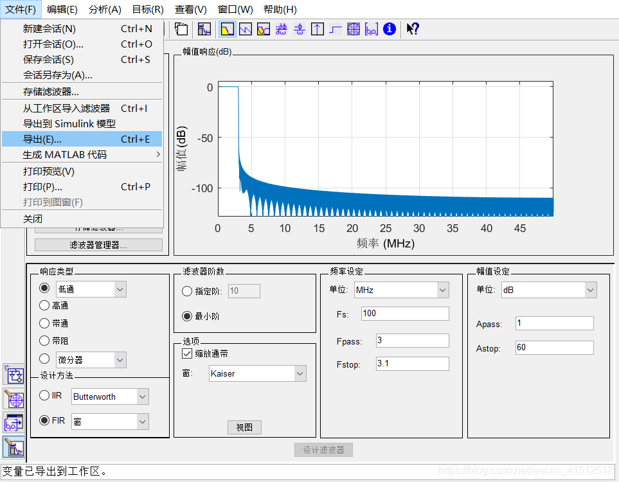Image resolution: width=619 pixels, height=482 pixels.
Task: Toggle the 缩放通带 checkbox
Action: [187, 353]
